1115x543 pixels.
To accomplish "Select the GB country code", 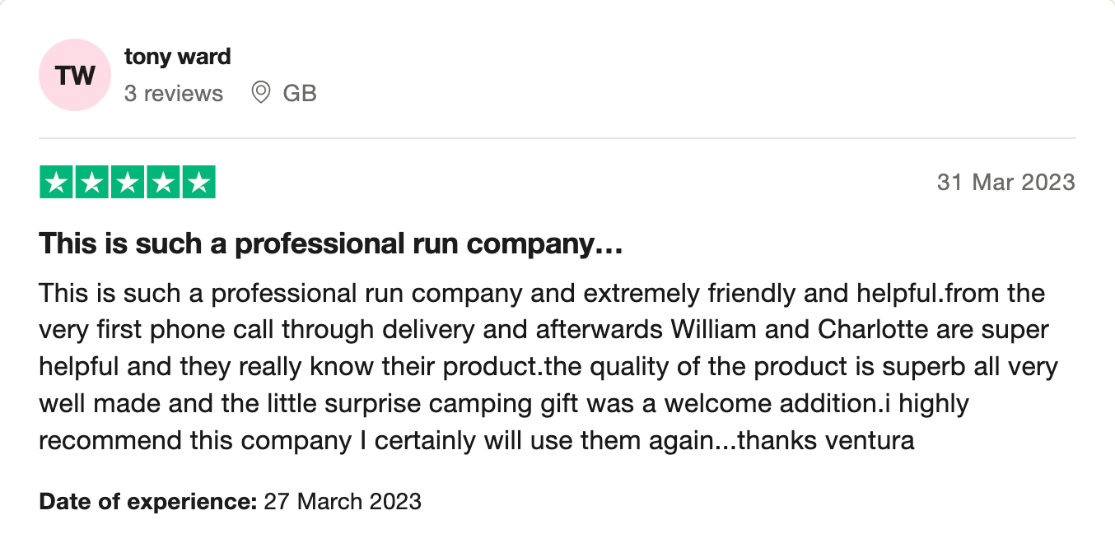I will (x=300, y=94).
